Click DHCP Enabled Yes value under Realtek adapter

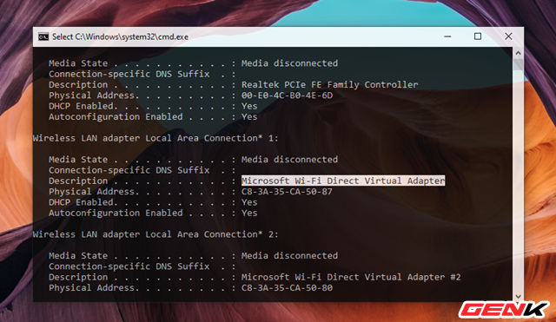tap(249, 106)
